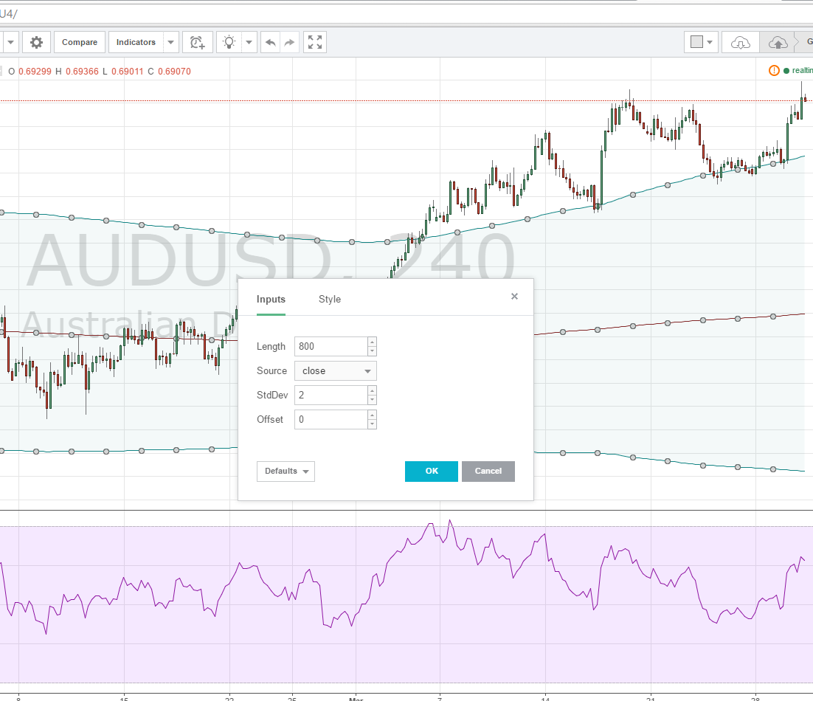Switch to the Style tab
Viewport: 813px width, 701px height.
(x=330, y=299)
